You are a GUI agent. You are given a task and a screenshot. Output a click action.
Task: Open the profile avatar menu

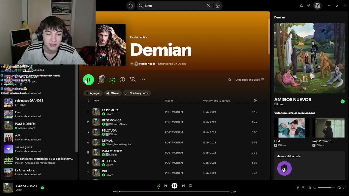(317, 6)
